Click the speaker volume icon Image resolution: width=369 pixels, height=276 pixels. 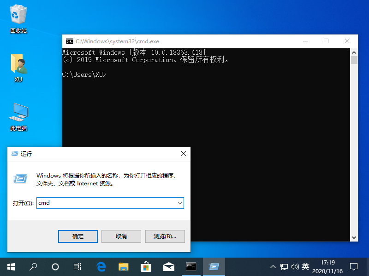(x=296, y=267)
